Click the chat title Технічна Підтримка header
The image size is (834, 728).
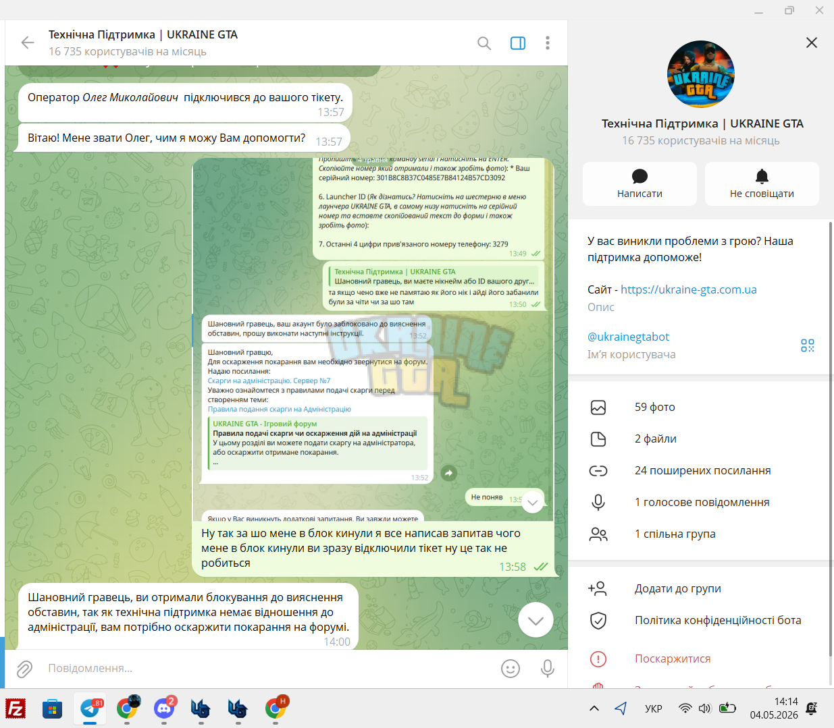pos(143,34)
